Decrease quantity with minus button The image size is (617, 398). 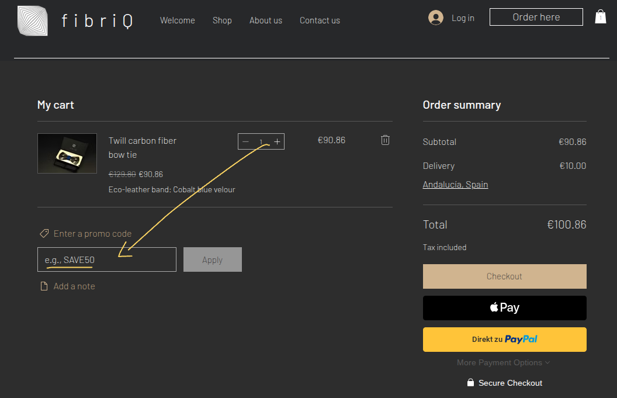[x=245, y=142]
